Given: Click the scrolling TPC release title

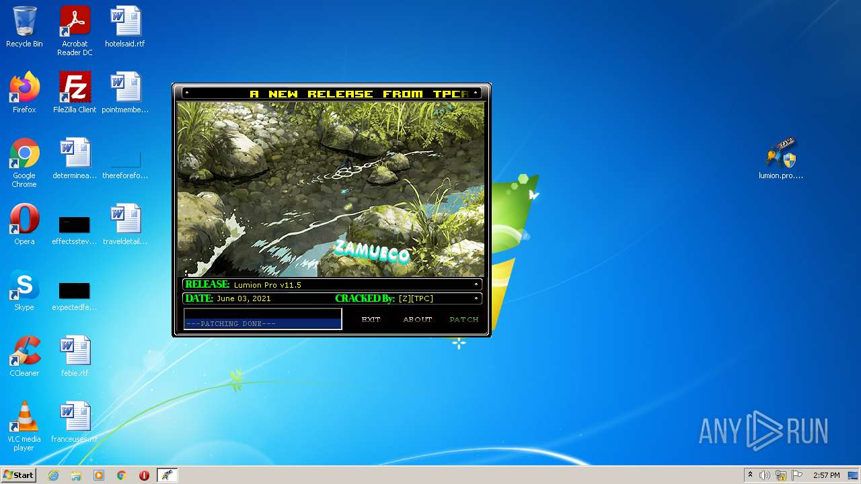Looking at the screenshot, I should (359, 93).
